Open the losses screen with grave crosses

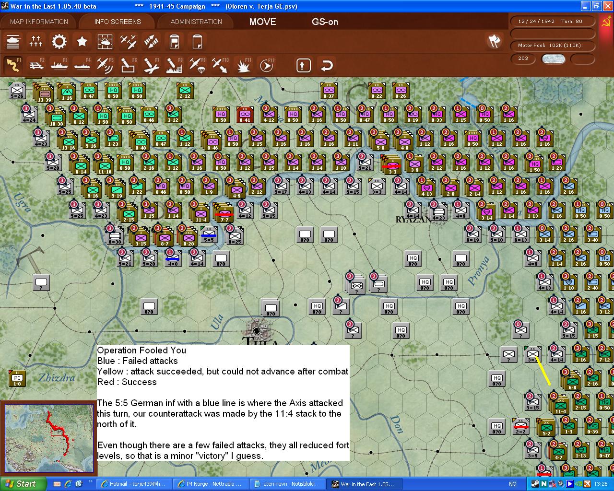(36, 42)
